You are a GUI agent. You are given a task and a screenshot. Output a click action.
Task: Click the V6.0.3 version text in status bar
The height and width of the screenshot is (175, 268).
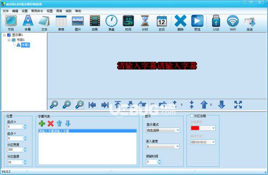pyautogui.click(x=6, y=171)
